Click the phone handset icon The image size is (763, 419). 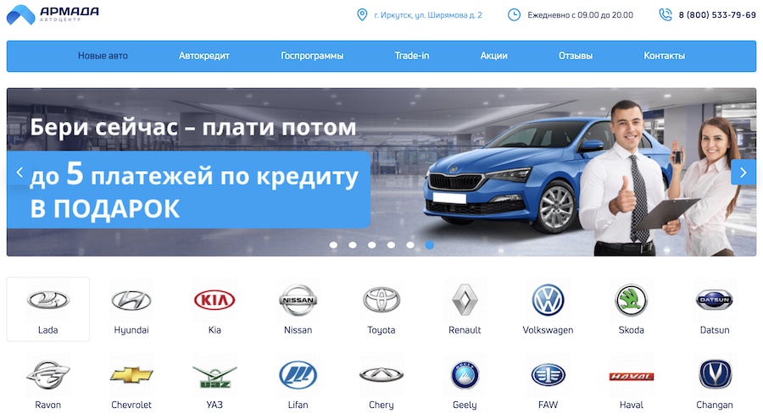tap(666, 14)
